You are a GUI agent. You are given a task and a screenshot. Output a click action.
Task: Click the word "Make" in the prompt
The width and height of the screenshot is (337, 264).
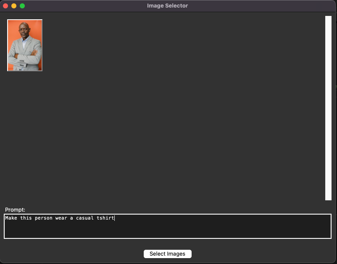[11, 218]
